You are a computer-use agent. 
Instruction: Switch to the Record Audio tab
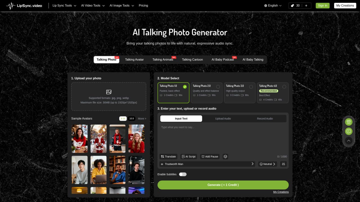pos(265,119)
